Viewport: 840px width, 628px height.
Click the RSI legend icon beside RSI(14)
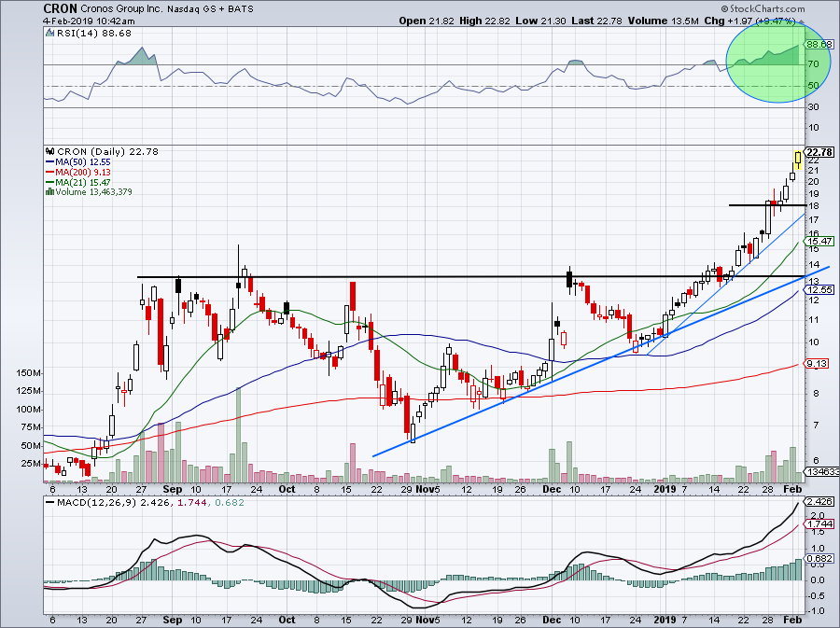(49, 34)
